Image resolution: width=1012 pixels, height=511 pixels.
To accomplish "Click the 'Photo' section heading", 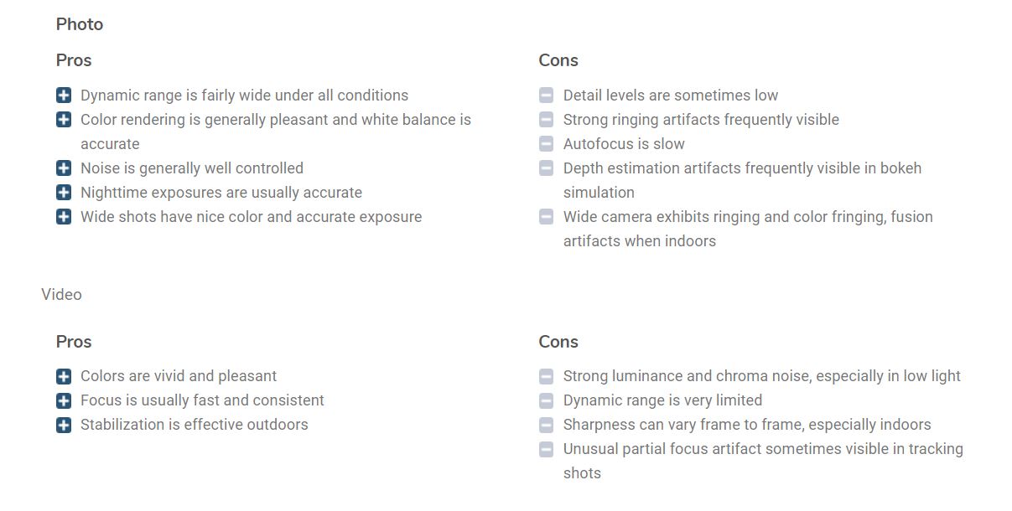I will coord(80,24).
